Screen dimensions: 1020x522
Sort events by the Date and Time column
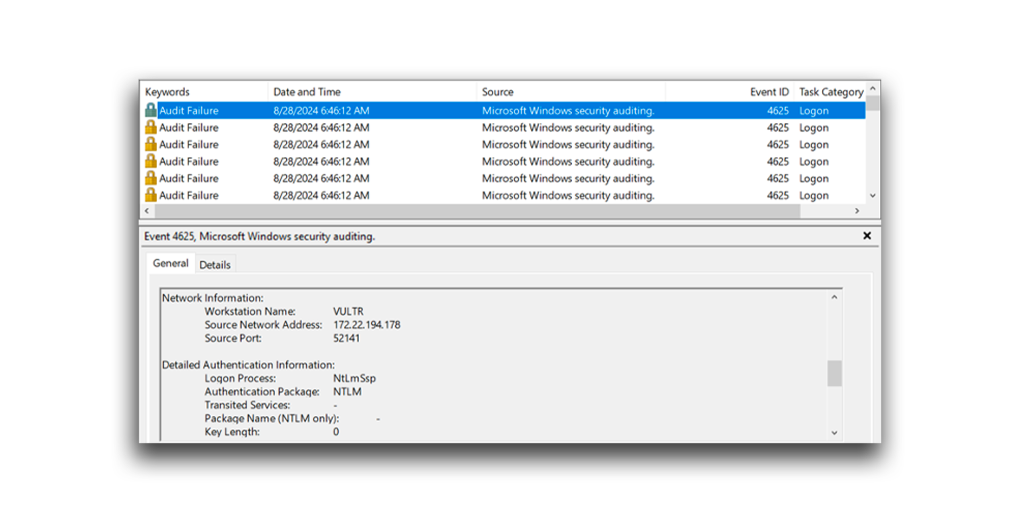click(307, 91)
